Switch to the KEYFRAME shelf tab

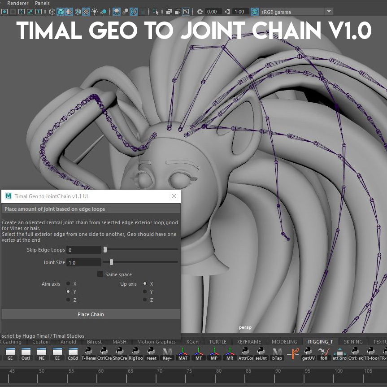point(249,342)
